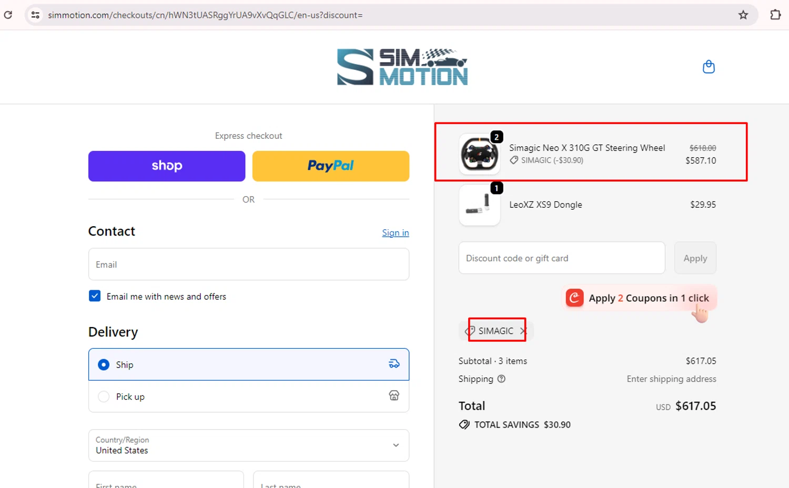Open the Simagic Neo X steering wheel thumbnail
This screenshot has height=488, width=789.
pyautogui.click(x=479, y=154)
